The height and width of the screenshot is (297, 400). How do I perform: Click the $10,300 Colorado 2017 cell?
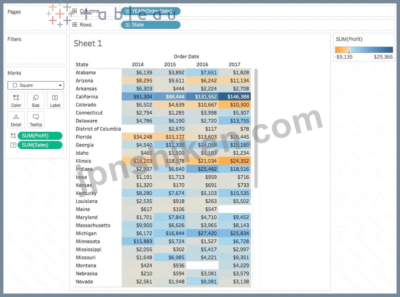click(235, 104)
